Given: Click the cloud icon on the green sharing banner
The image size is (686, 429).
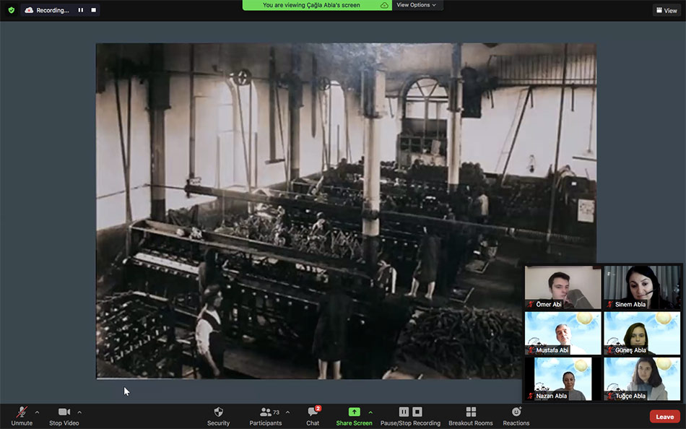Looking at the screenshot, I should coord(384,5).
